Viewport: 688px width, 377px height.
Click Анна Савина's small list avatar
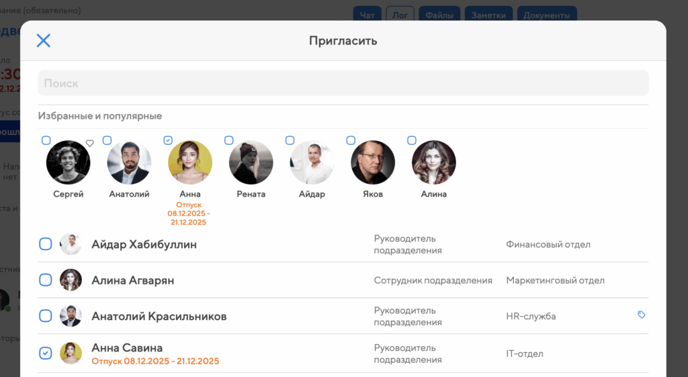(71, 353)
